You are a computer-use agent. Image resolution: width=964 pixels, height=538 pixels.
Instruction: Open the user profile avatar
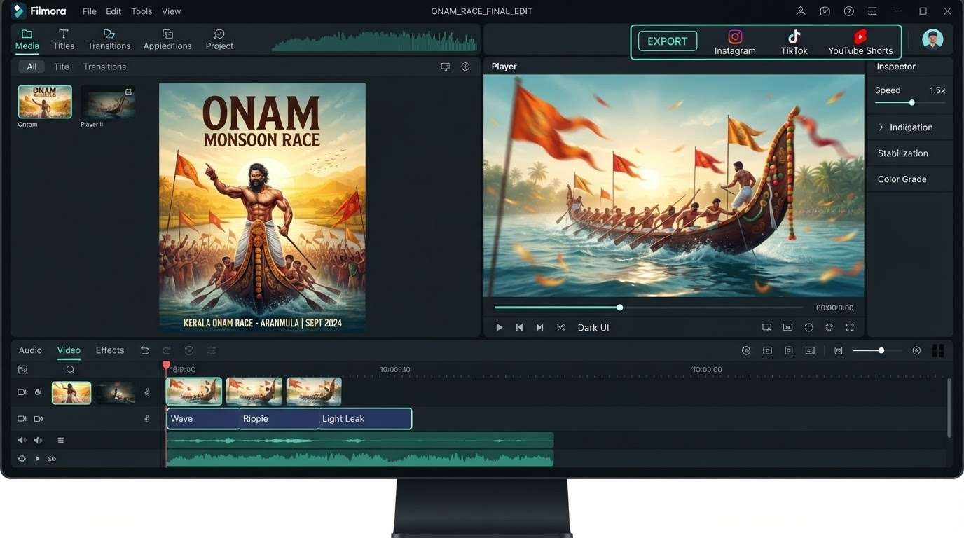(x=932, y=39)
